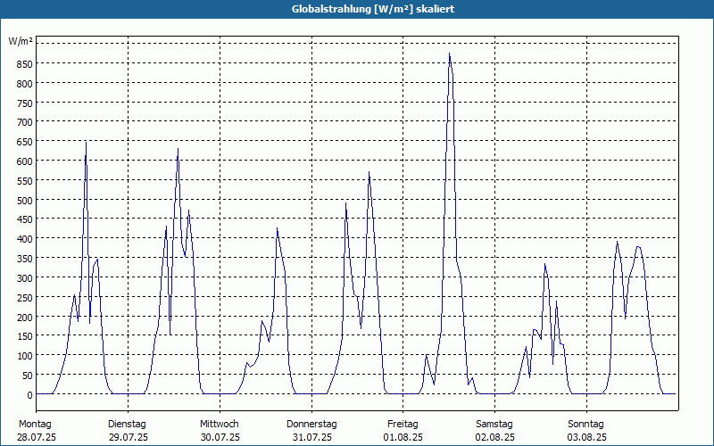Click the 250 y-axis value
This screenshot has height=446, width=714.
(x=25, y=298)
